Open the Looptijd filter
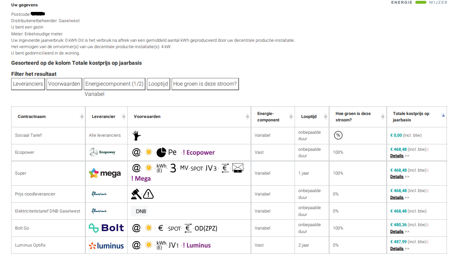Screen dimensions: 461x270 [x=158, y=84]
